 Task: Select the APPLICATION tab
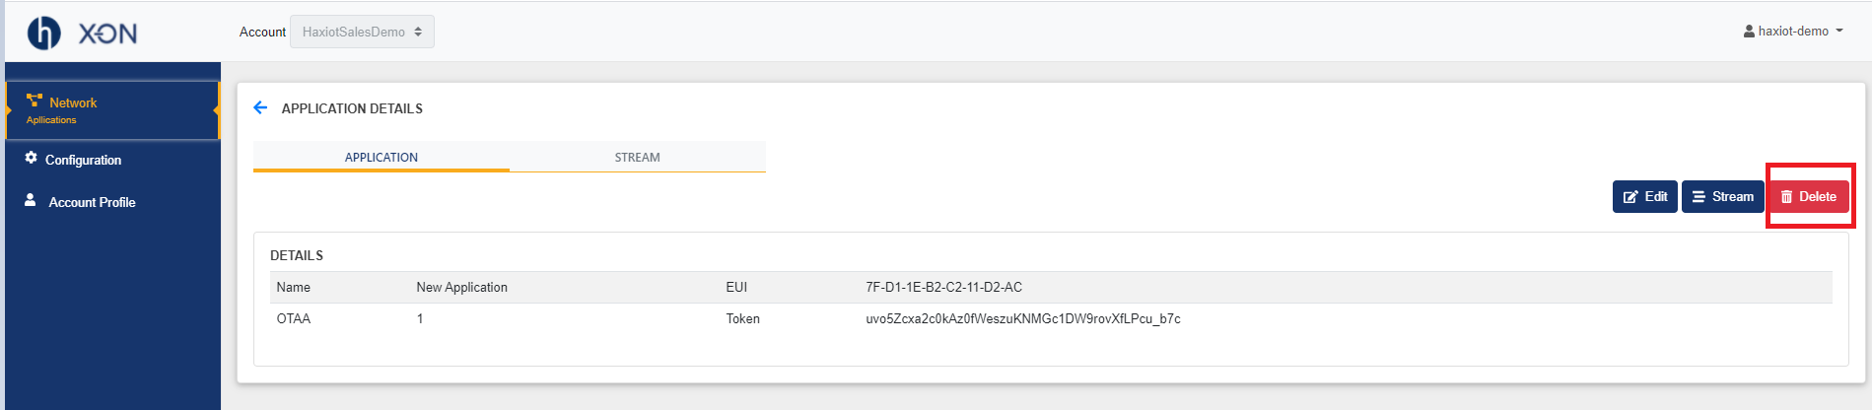(381, 157)
